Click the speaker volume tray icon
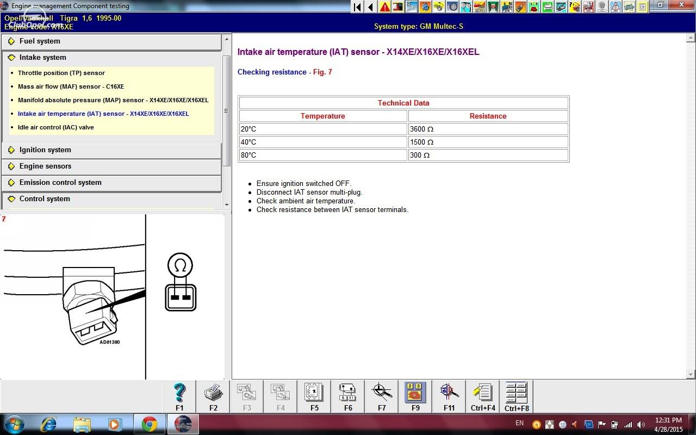Screen dimensions: 696x435 tap(641, 425)
